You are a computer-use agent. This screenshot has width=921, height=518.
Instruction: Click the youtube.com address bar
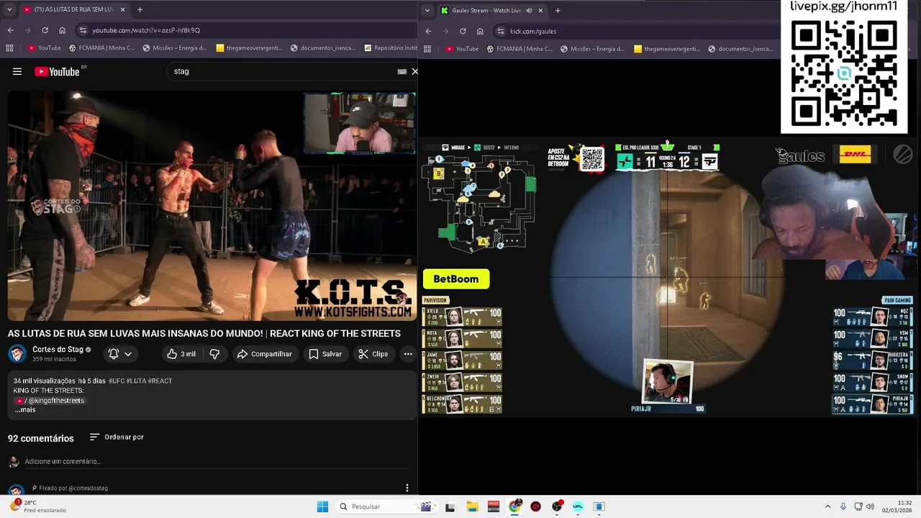pos(245,30)
